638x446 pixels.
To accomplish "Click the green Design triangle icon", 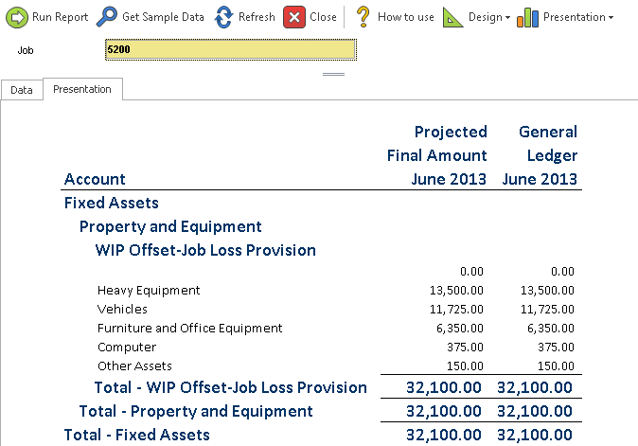I will point(452,17).
